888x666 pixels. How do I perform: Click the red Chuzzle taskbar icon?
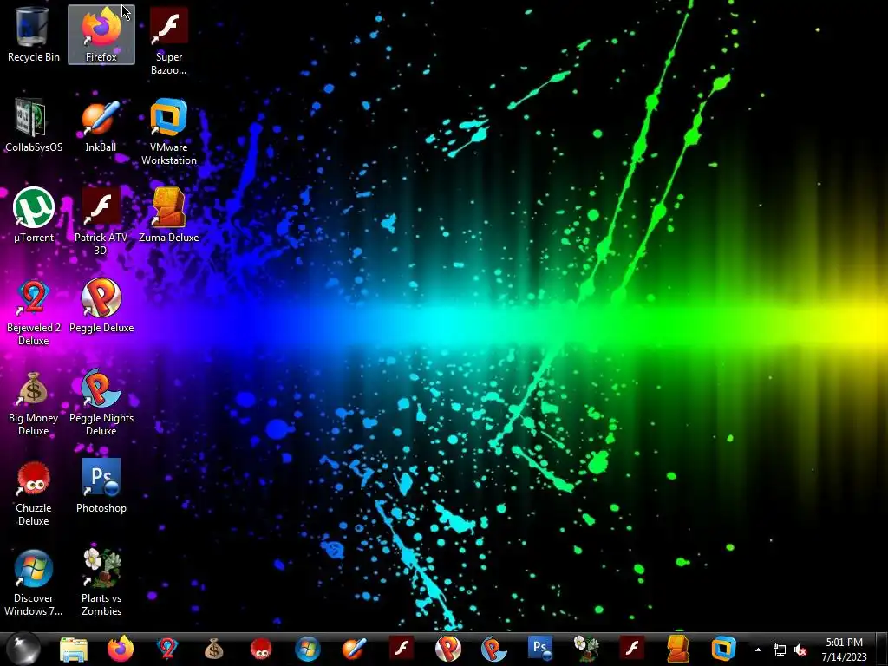pyautogui.click(x=261, y=649)
